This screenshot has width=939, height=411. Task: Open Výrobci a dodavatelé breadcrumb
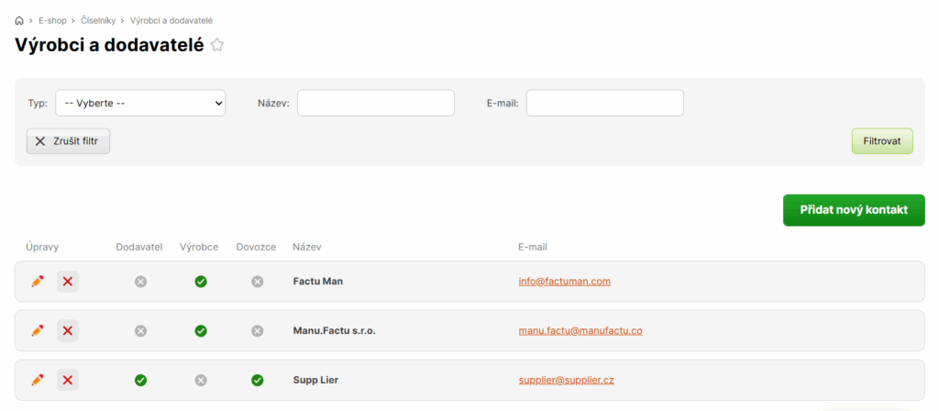pyautogui.click(x=171, y=21)
